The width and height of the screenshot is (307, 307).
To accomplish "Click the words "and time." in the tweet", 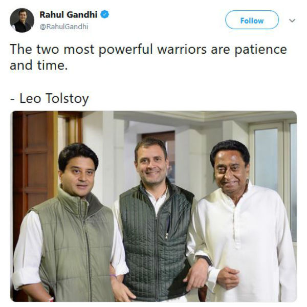I will pos(38,65).
